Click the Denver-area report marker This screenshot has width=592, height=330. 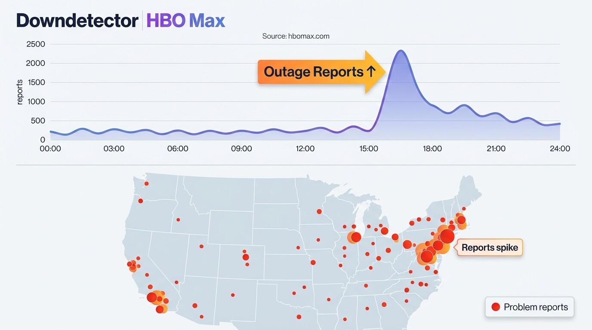pyautogui.click(x=246, y=257)
